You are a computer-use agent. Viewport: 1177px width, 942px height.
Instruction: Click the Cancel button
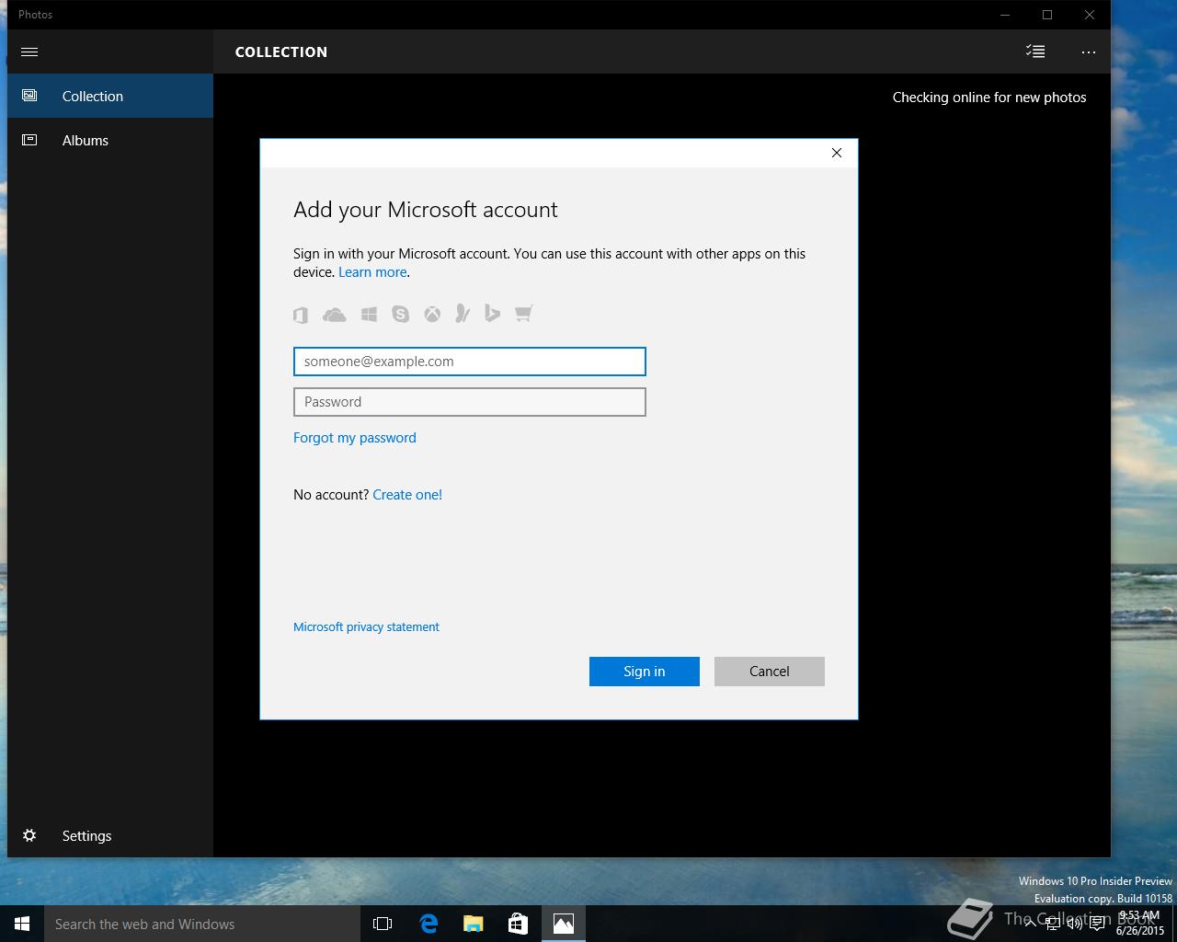point(770,672)
